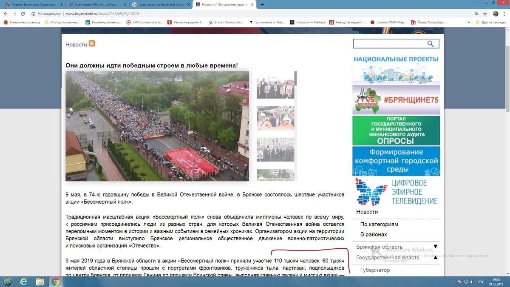Open 'Анекдоты недели' bookmark
Viewport: 510px width, 287px height.
[348, 22]
